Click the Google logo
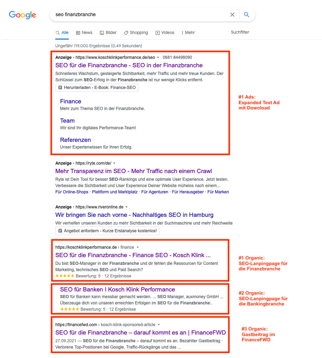The image size is (322, 358). pos(22,15)
